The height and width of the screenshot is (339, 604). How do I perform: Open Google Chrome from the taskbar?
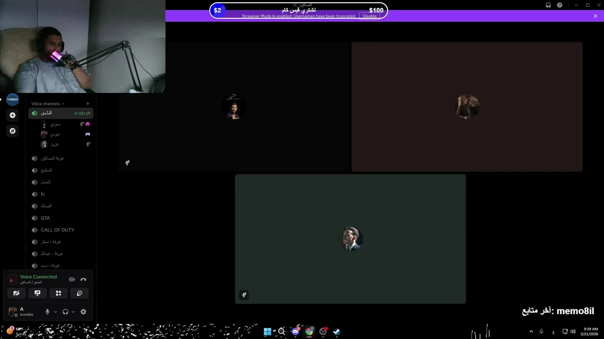[x=309, y=331]
